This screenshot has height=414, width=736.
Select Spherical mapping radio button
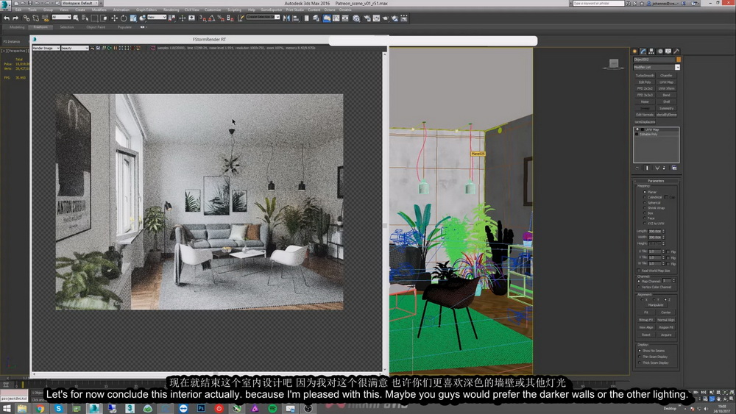click(x=644, y=202)
